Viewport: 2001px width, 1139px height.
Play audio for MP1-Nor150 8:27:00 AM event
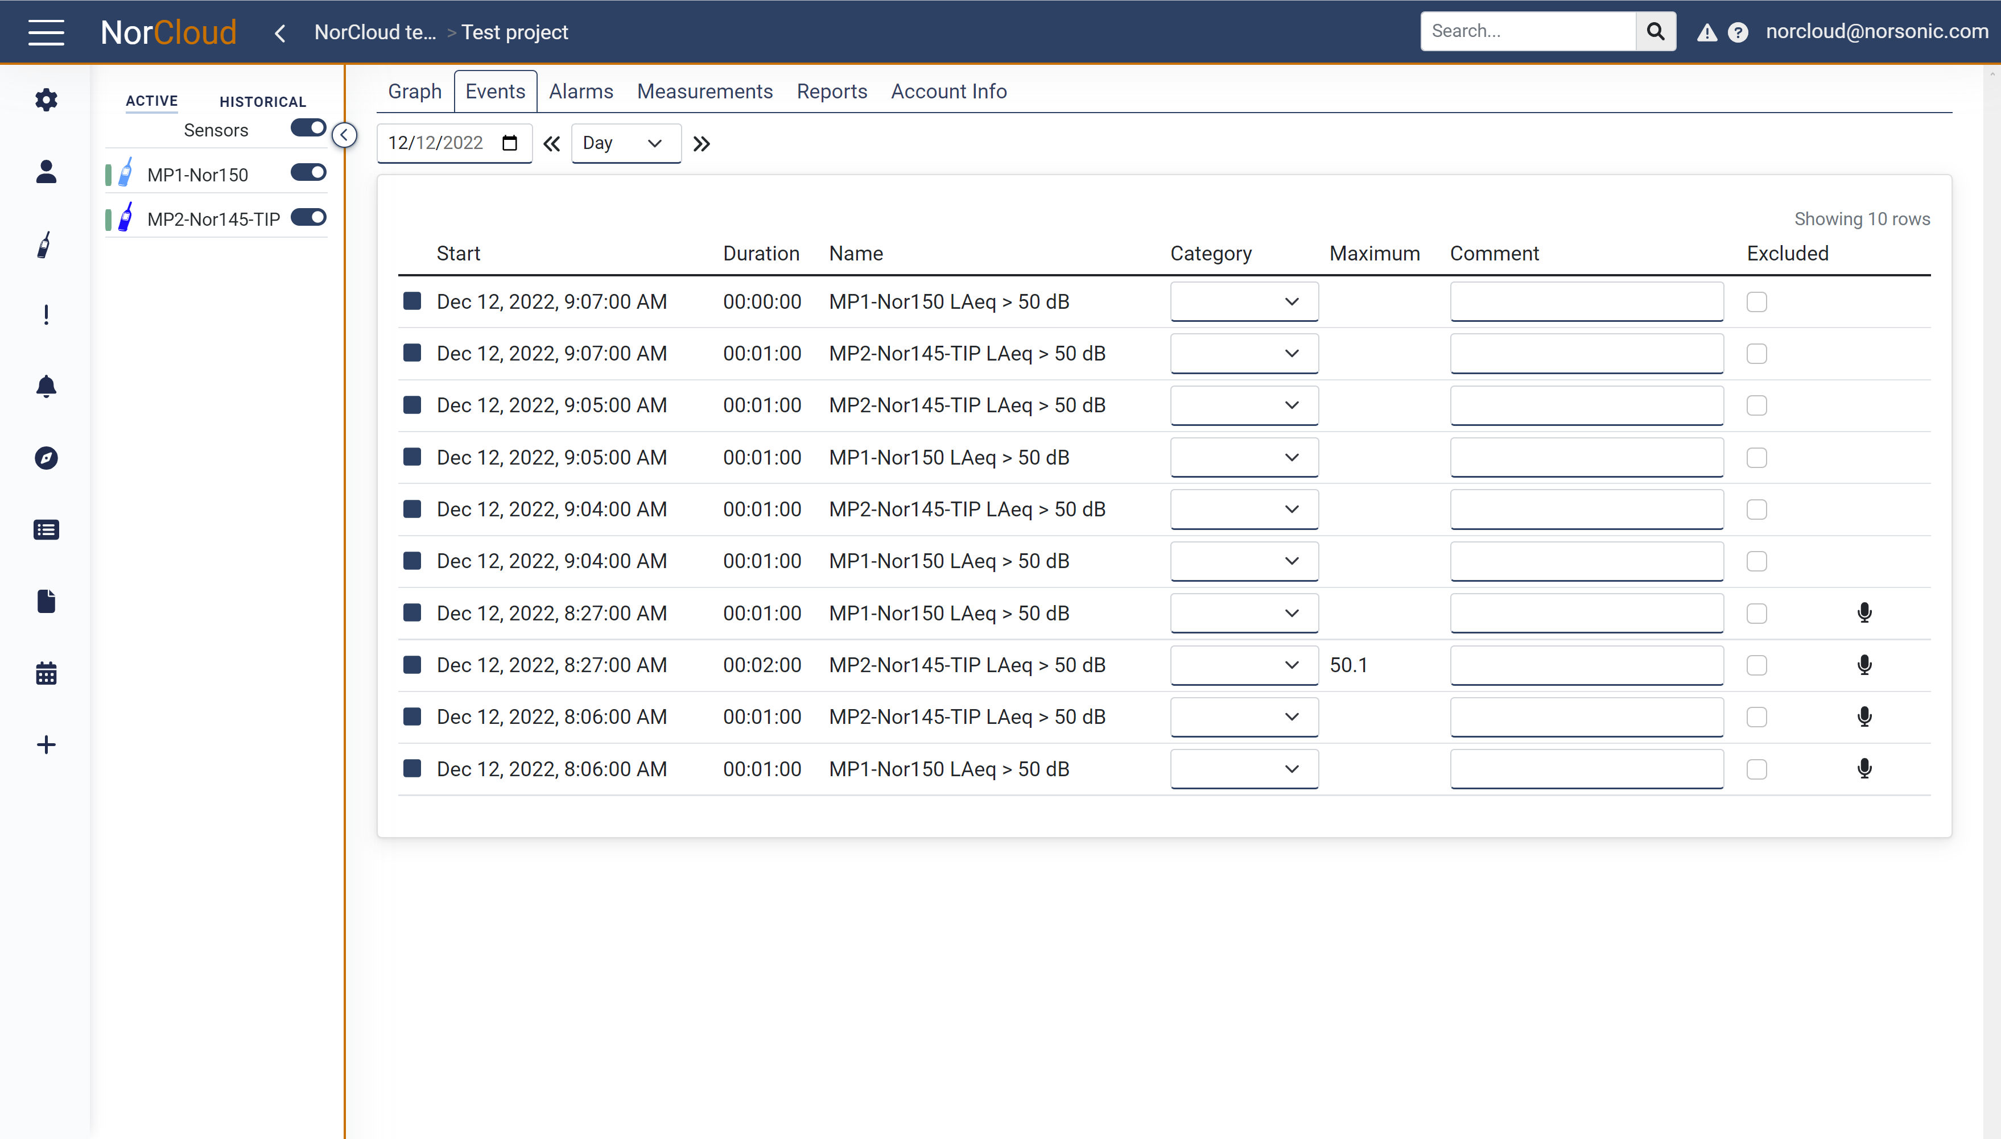1864,612
